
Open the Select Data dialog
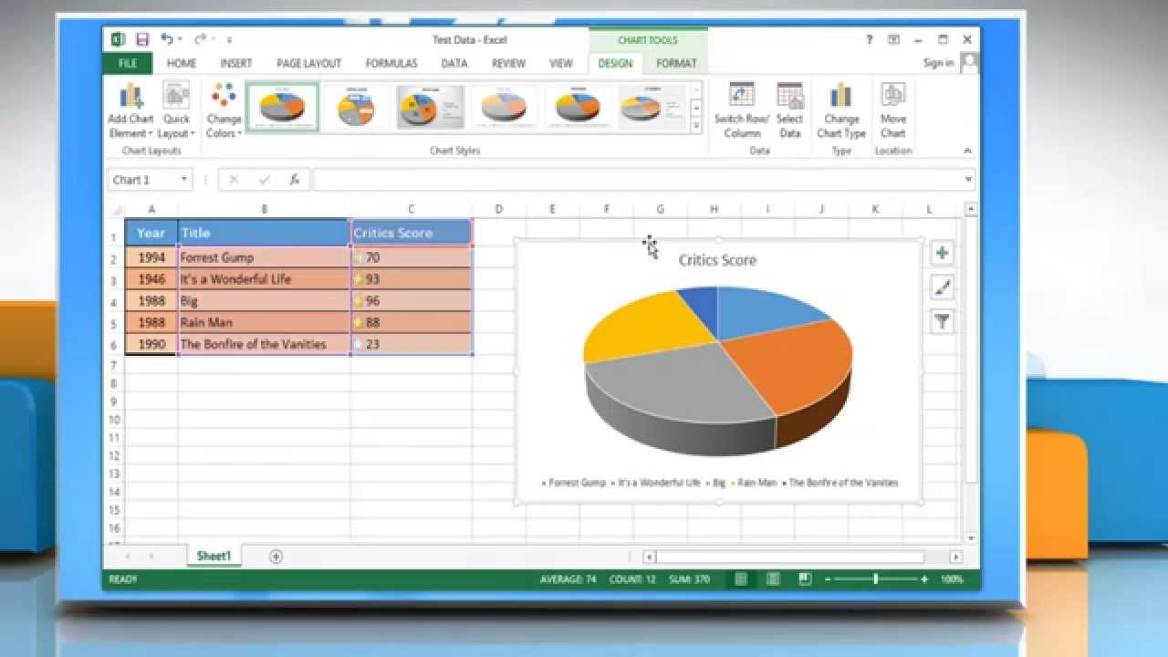789,110
